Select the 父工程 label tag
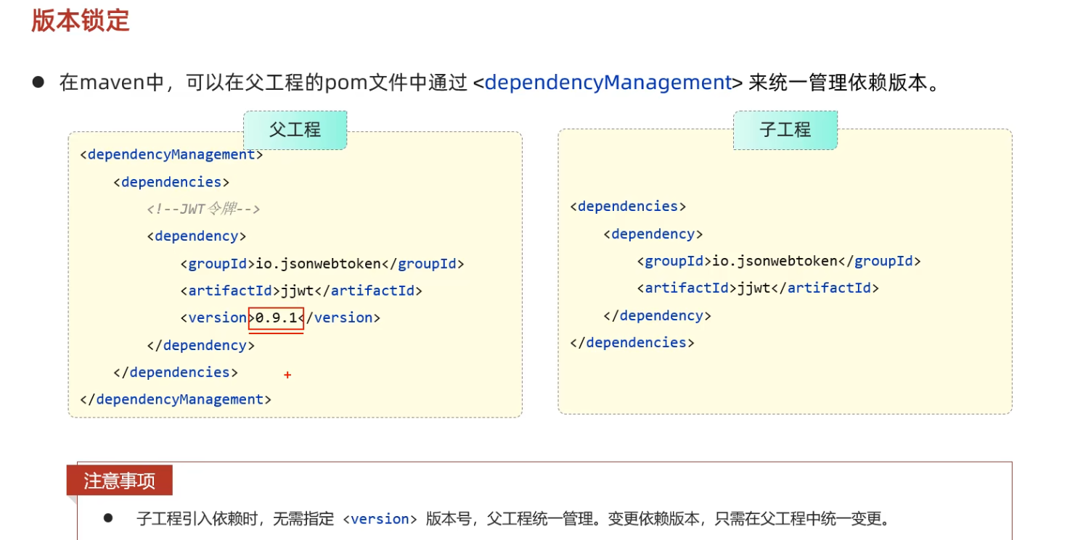The height and width of the screenshot is (540, 1091). [x=295, y=130]
